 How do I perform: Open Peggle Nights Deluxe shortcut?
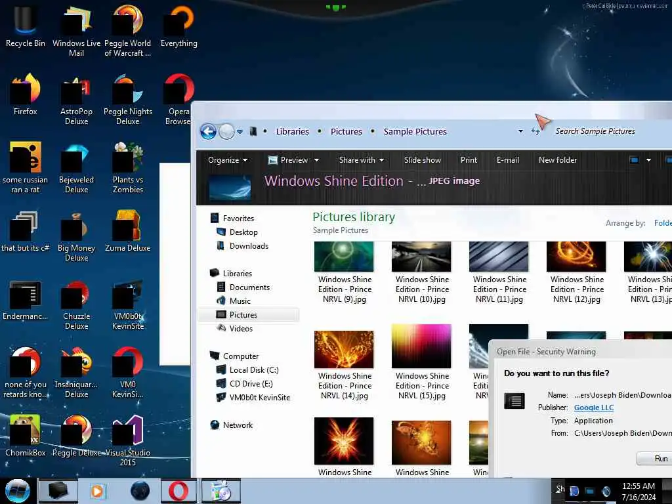(128, 98)
